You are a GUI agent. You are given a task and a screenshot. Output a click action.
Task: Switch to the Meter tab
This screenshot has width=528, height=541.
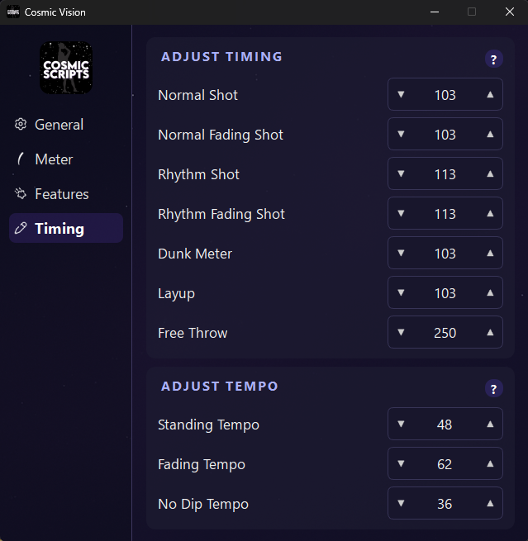54,159
